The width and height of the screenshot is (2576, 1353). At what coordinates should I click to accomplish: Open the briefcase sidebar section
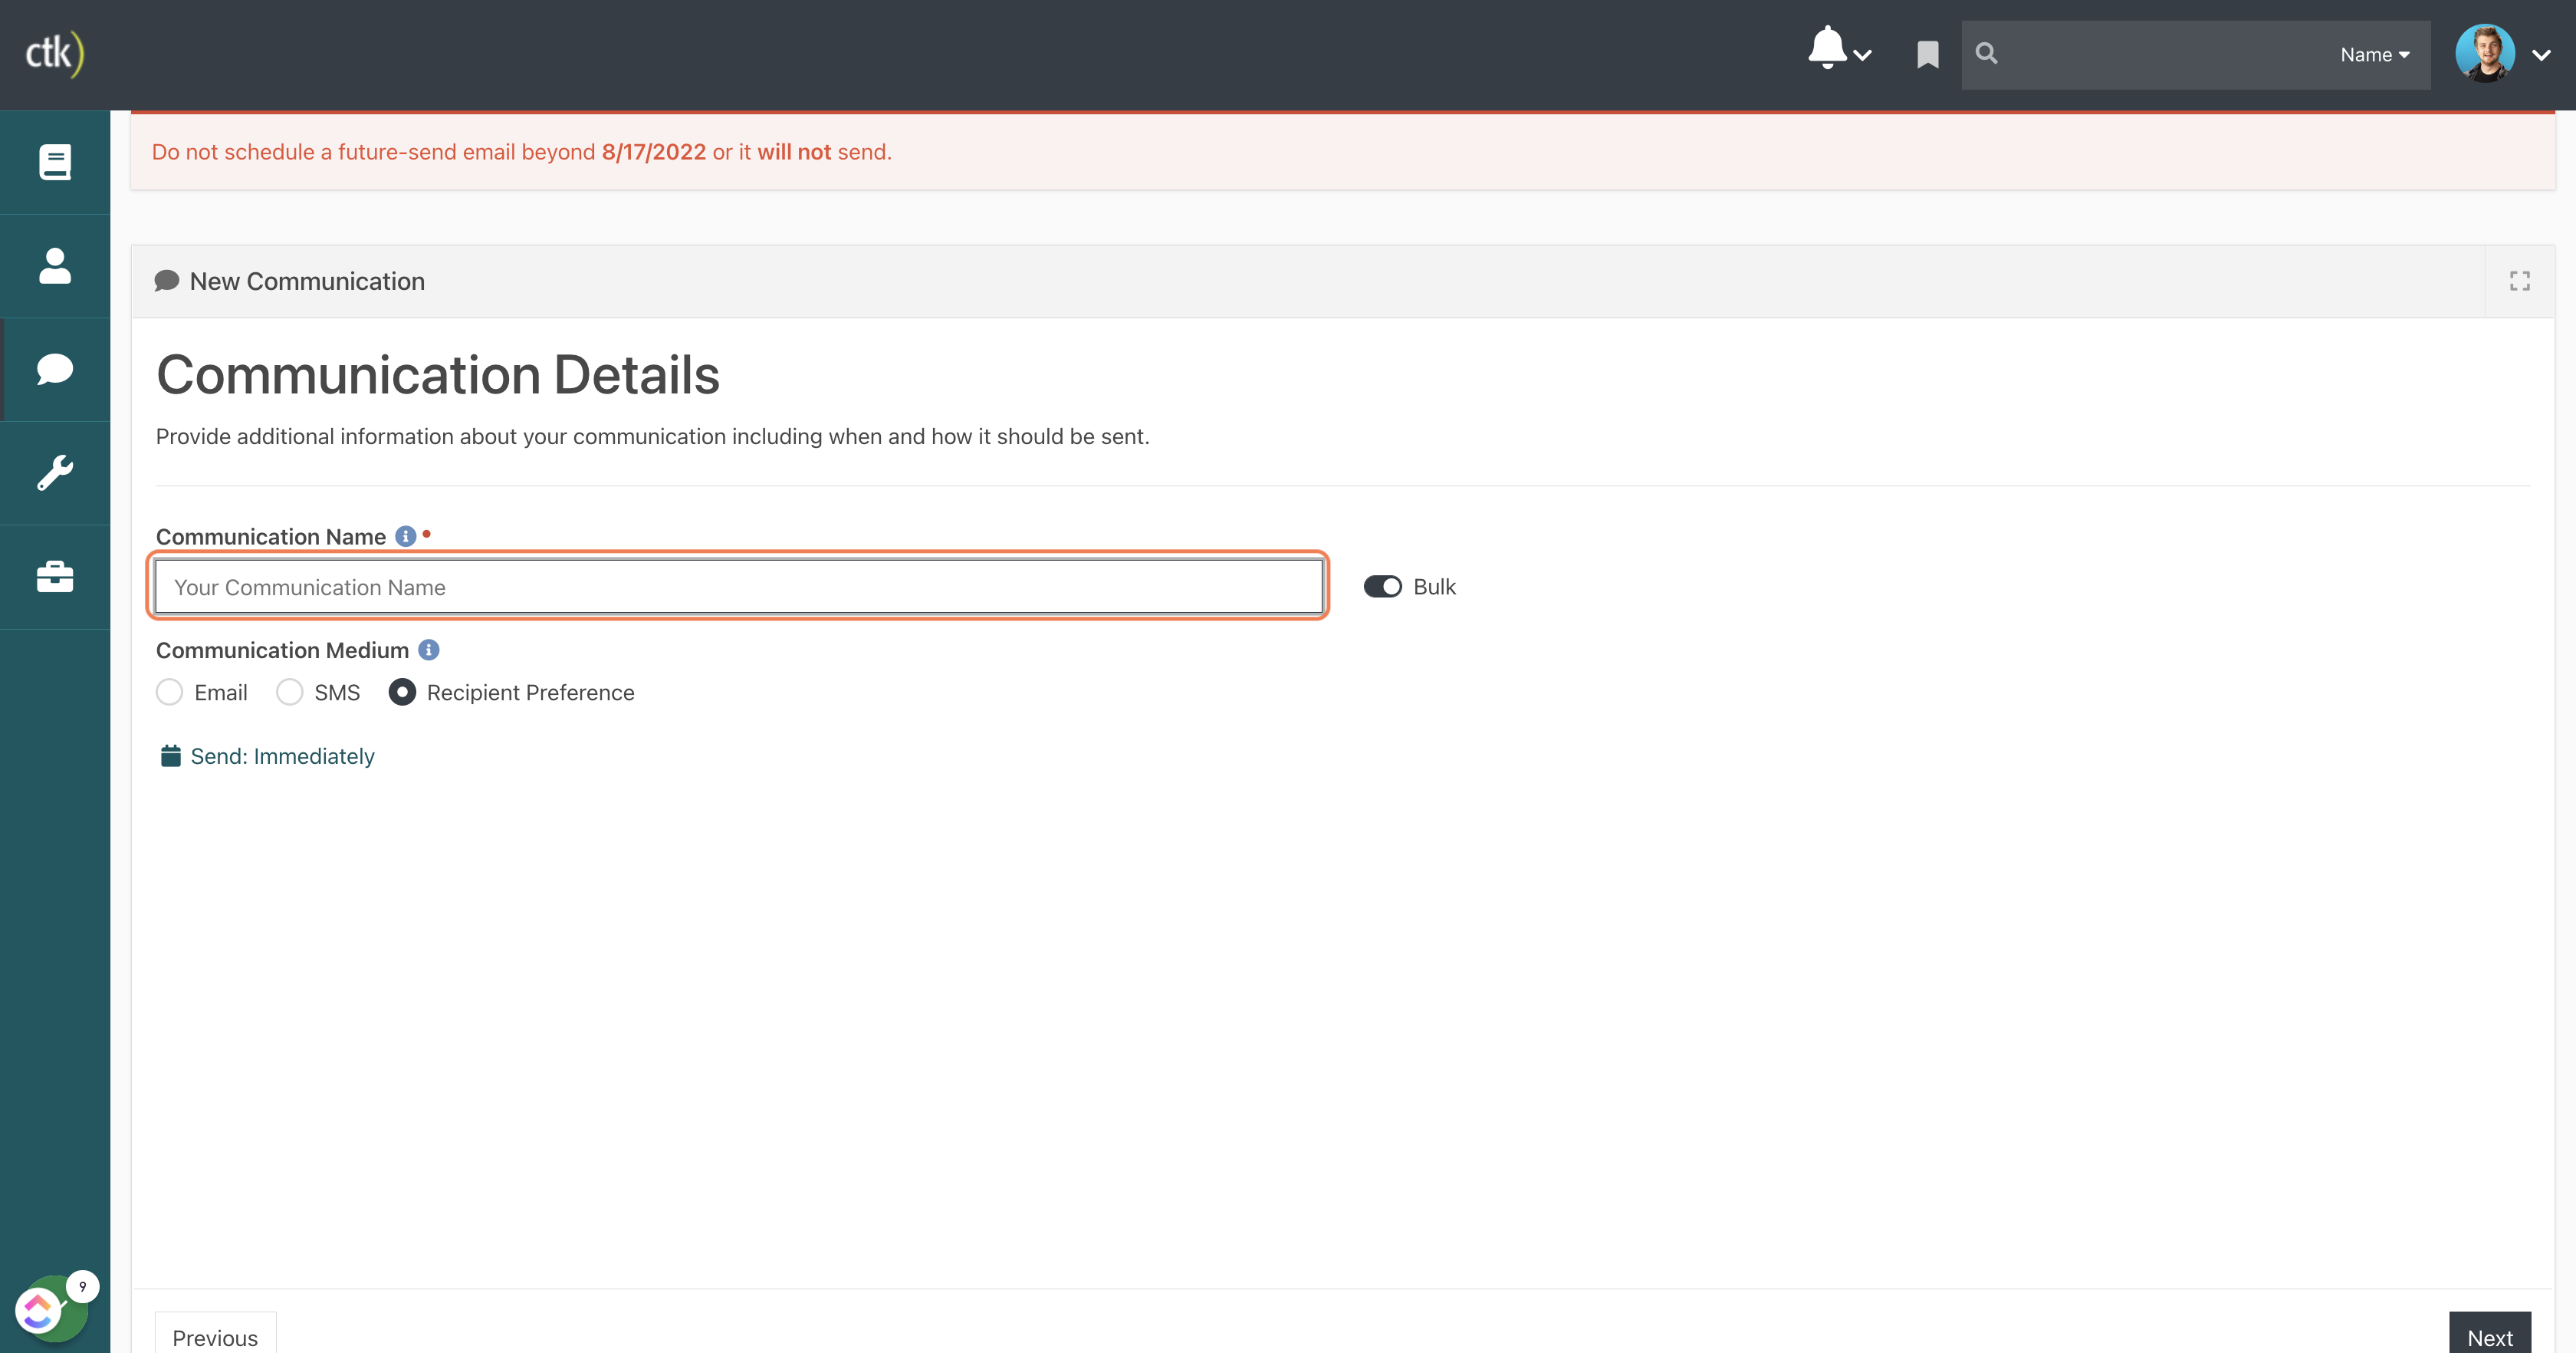(55, 577)
